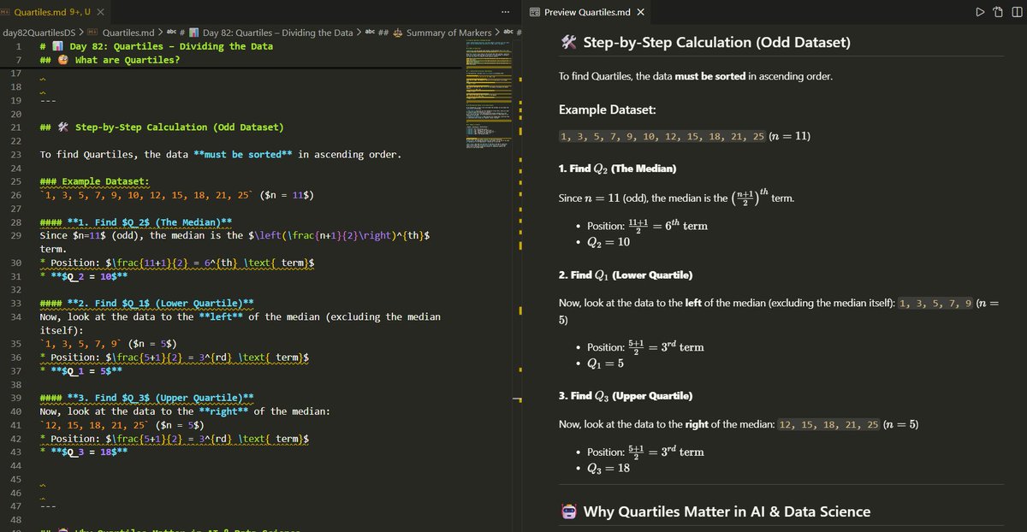This screenshot has height=532, width=1027.
Task: Click line number 21 in the gutter
Action: tap(15, 127)
